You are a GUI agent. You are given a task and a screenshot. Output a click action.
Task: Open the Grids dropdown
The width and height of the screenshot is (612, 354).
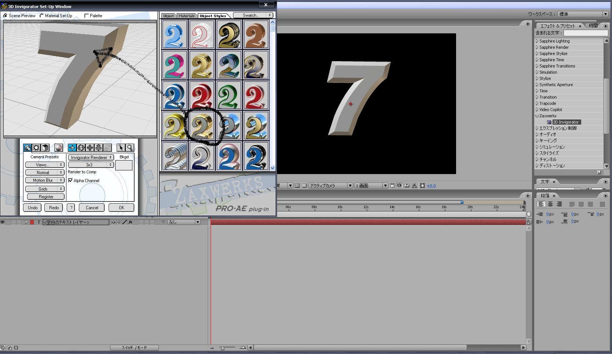coord(45,189)
